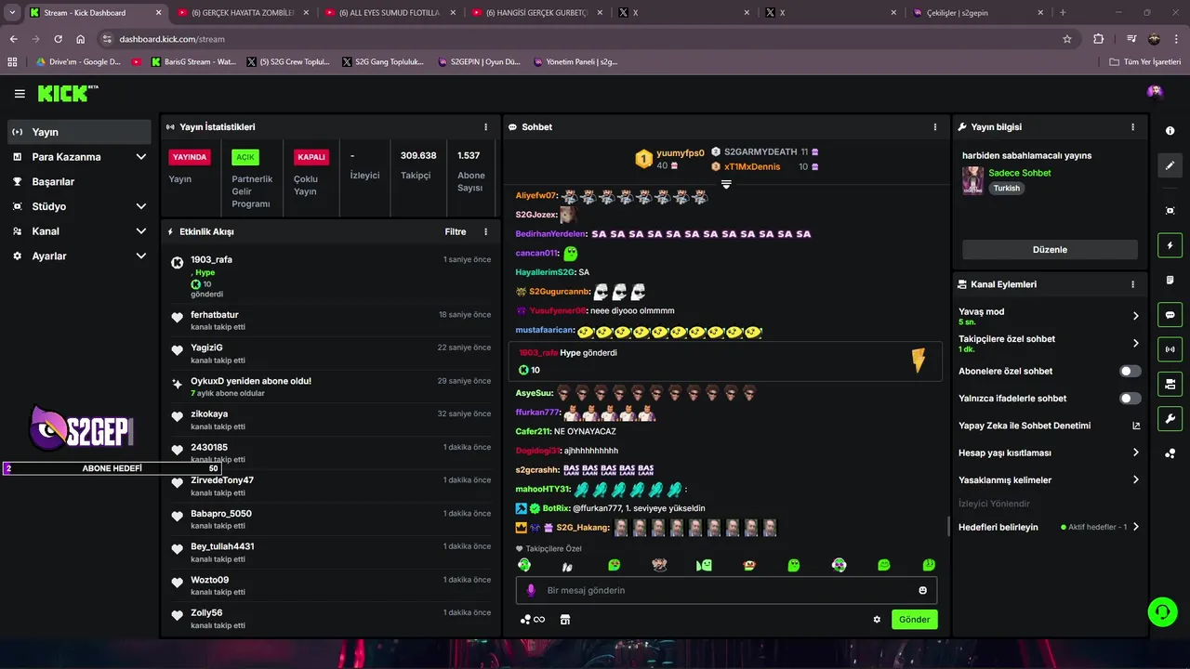Open Sadece Sohbet category link
This screenshot has height=669, width=1190.
tap(1020, 173)
